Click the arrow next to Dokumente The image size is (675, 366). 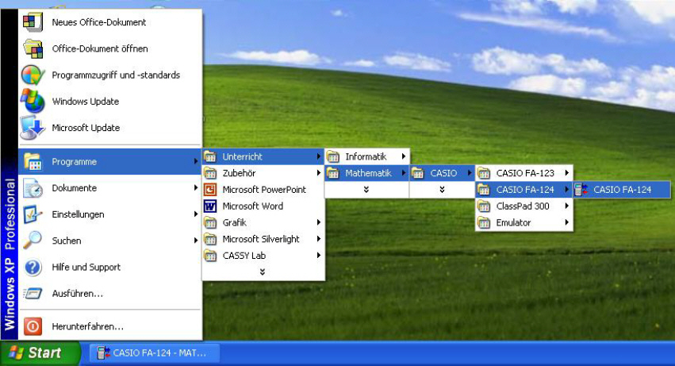[196, 188]
